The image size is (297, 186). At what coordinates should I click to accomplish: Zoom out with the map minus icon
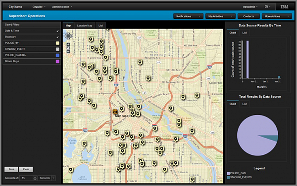pos(68,52)
